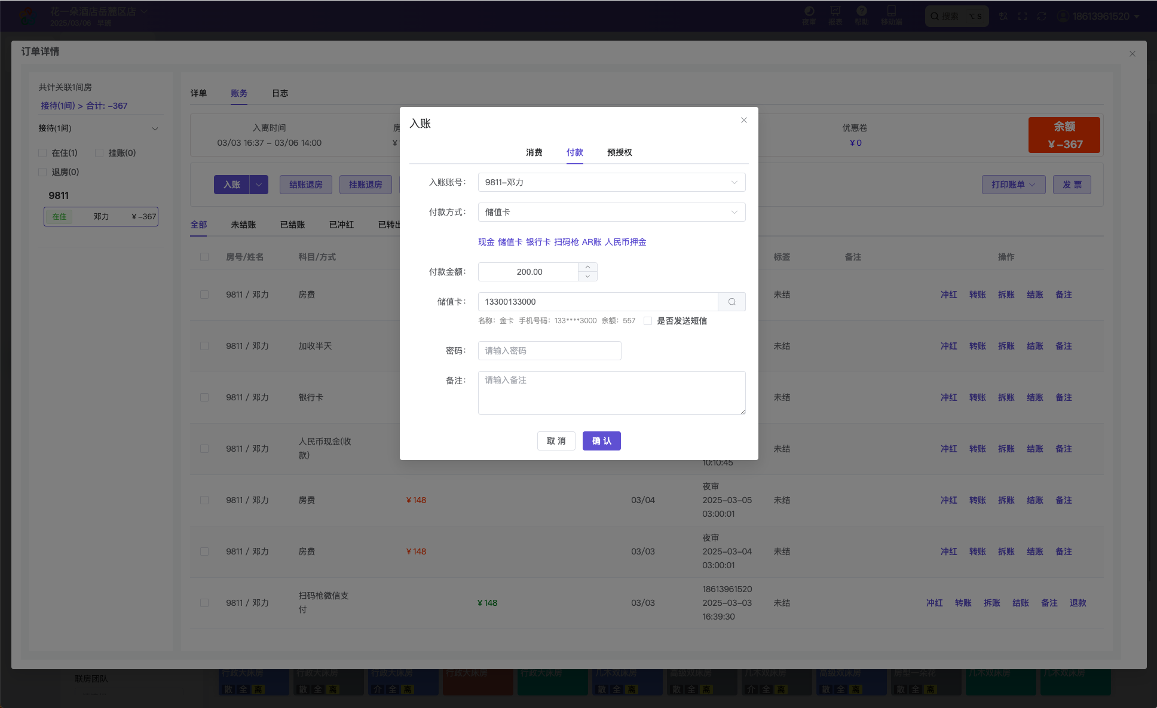Click the red 余额 balance box
Screen dimensions: 1157x708
pyautogui.click(x=1064, y=135)
